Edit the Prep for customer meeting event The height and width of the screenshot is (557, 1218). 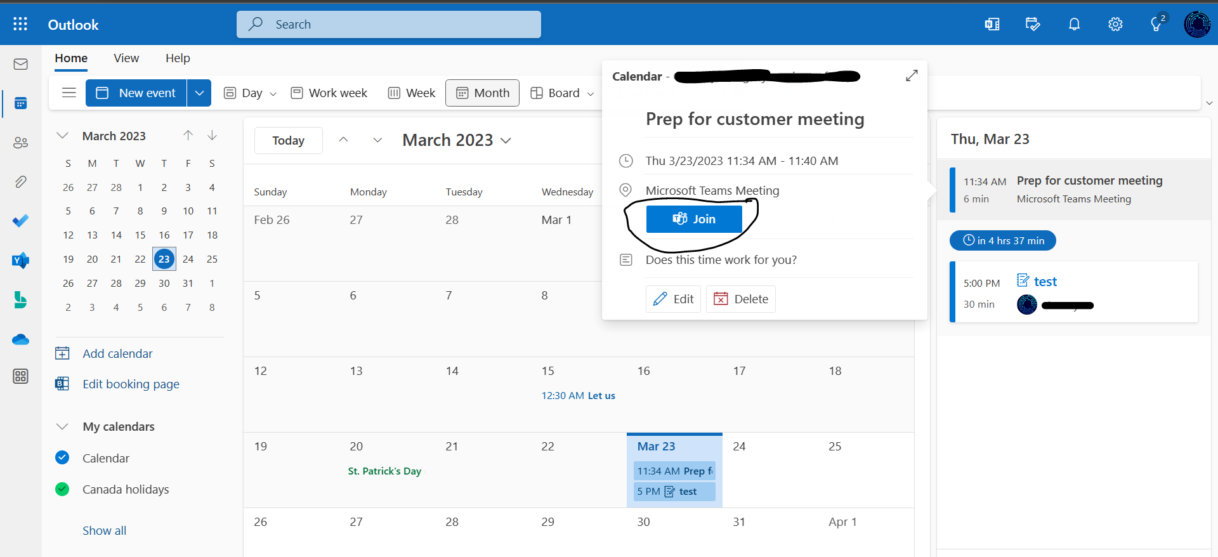click(673, 299)
